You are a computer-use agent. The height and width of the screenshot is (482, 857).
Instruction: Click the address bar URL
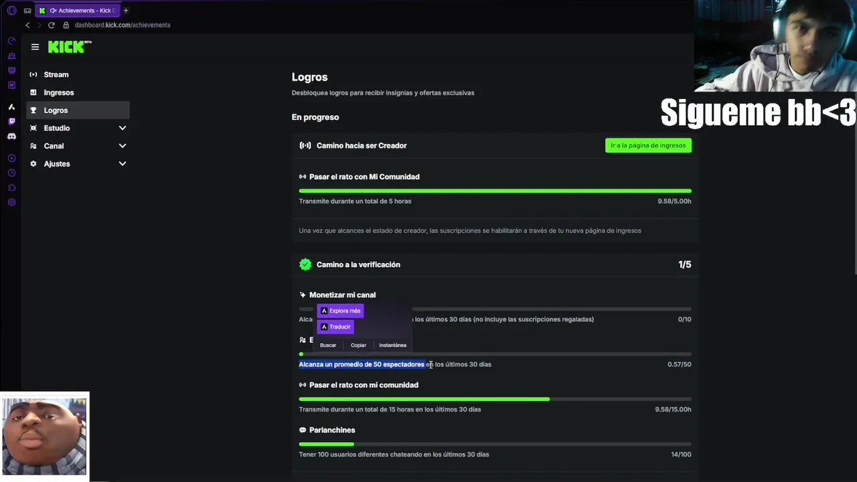123,25
